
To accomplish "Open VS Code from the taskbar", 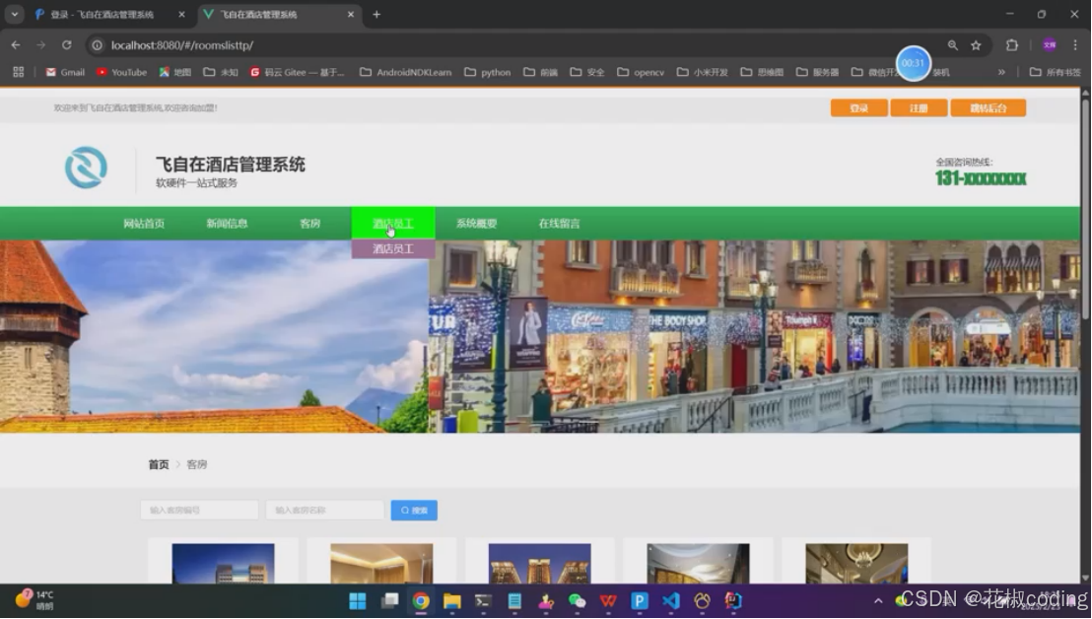I will [671, 600].
